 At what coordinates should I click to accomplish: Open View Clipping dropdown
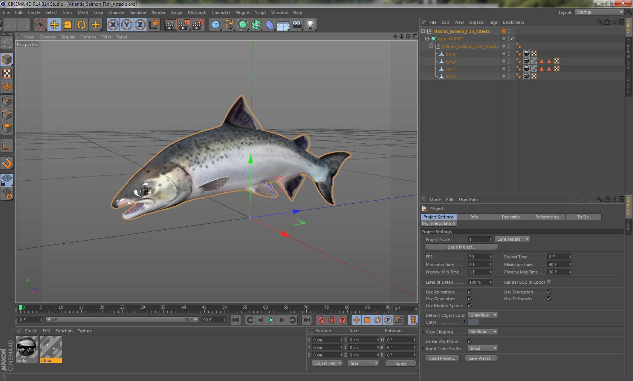(x=483, y=332)
